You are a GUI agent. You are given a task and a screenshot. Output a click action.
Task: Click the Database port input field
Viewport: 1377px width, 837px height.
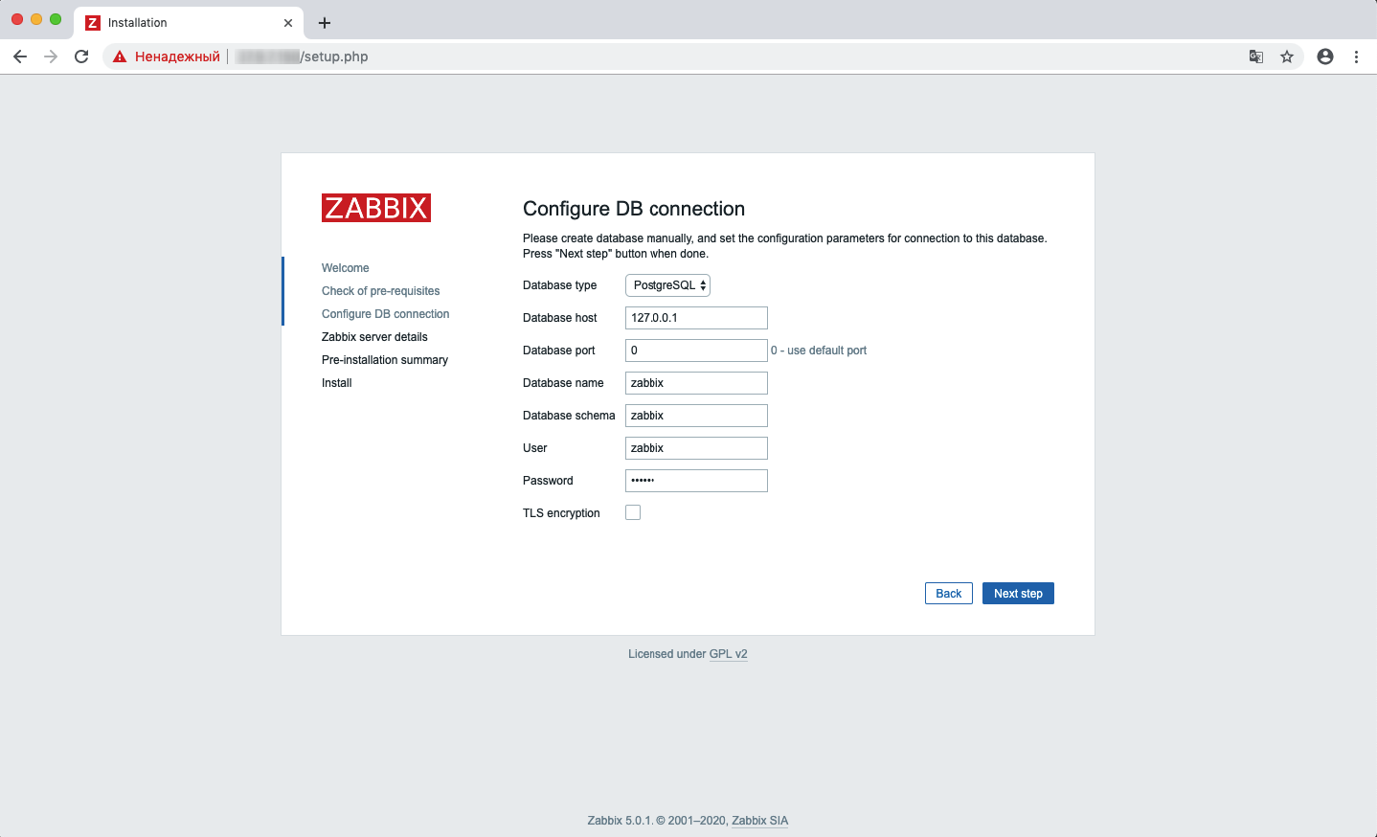point(696,351)
